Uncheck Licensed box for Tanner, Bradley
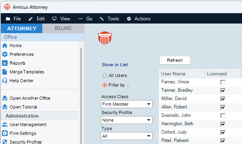The height and width of the screenshot is (144, 242). pos(223,91)
